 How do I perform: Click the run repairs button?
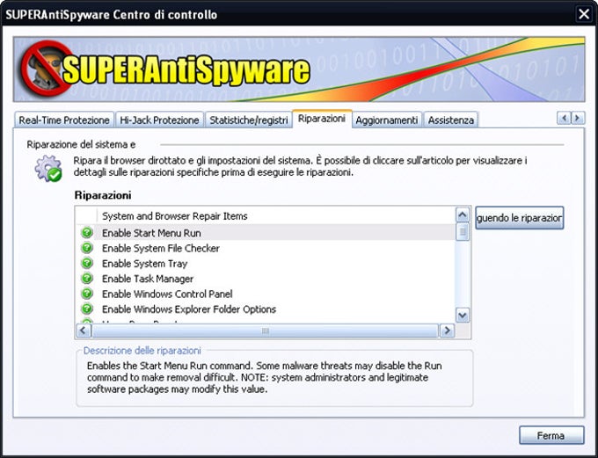pyautogui.click(x=520, y=218)
